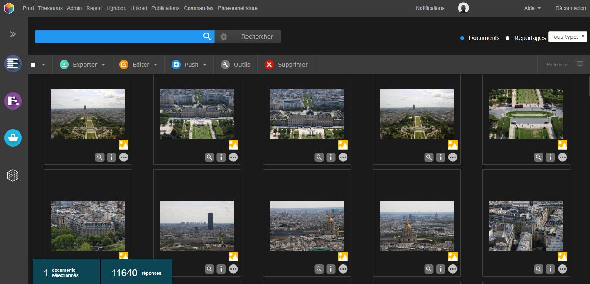Click the '11640 réponses' results counter
The width and height of the screenshot is (590, 284).
pyautogui.click(x=136, y=272)
